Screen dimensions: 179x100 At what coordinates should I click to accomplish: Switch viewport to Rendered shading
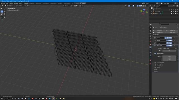pyautogui.click(x=145, y=6)
